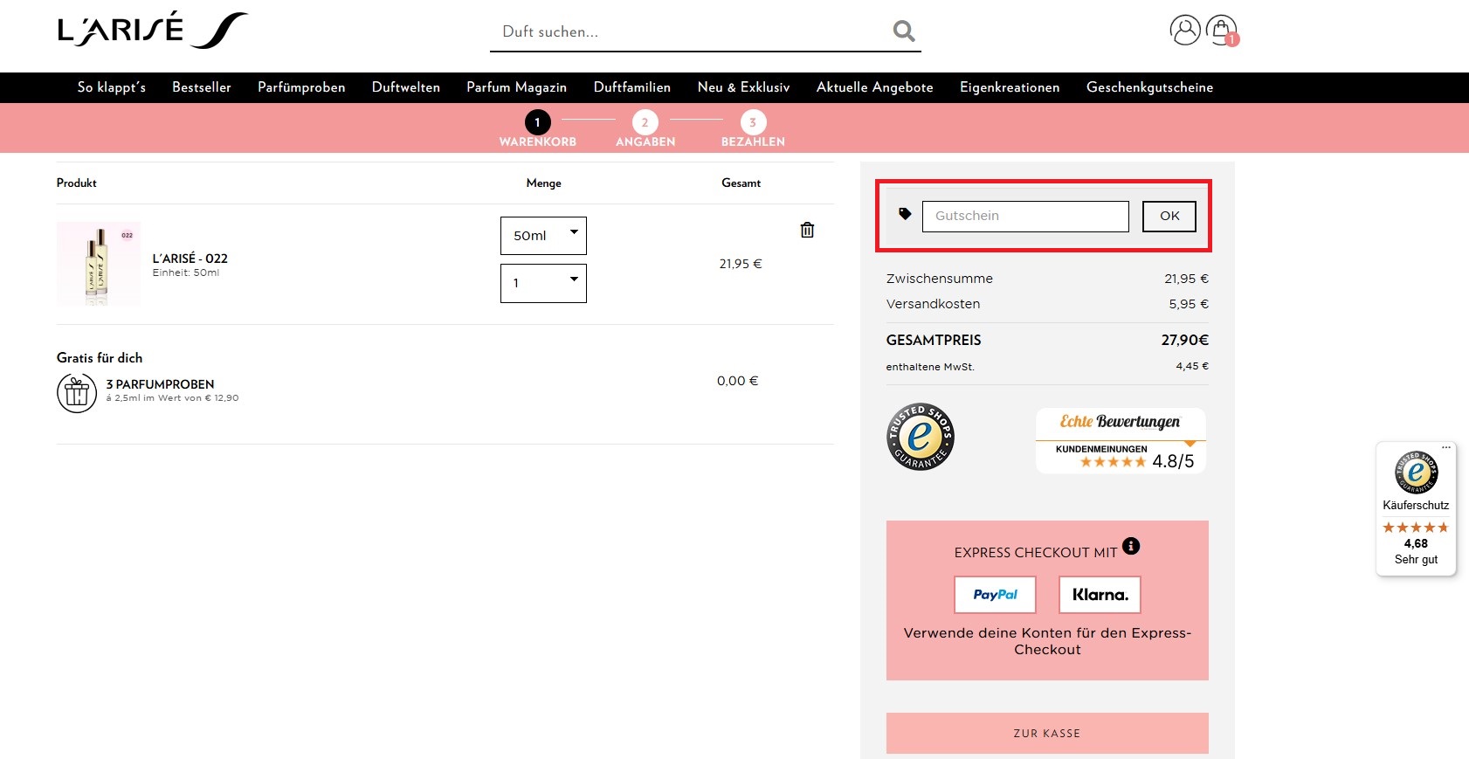
Task: Click the Trusted Shops guarantee seal in the order summary
Action: tap(921, 437)
